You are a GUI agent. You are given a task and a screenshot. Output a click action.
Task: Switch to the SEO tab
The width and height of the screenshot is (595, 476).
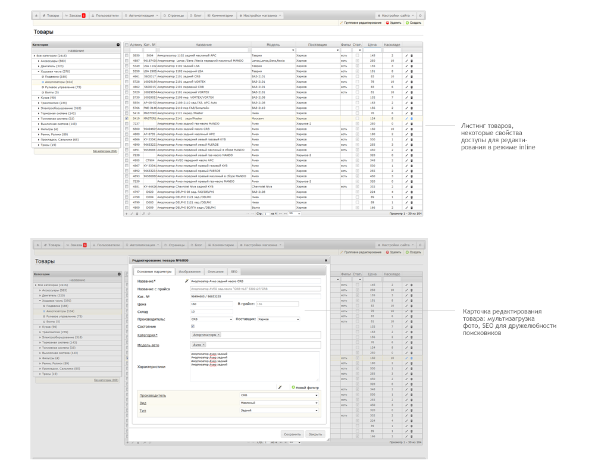[234, 271]
